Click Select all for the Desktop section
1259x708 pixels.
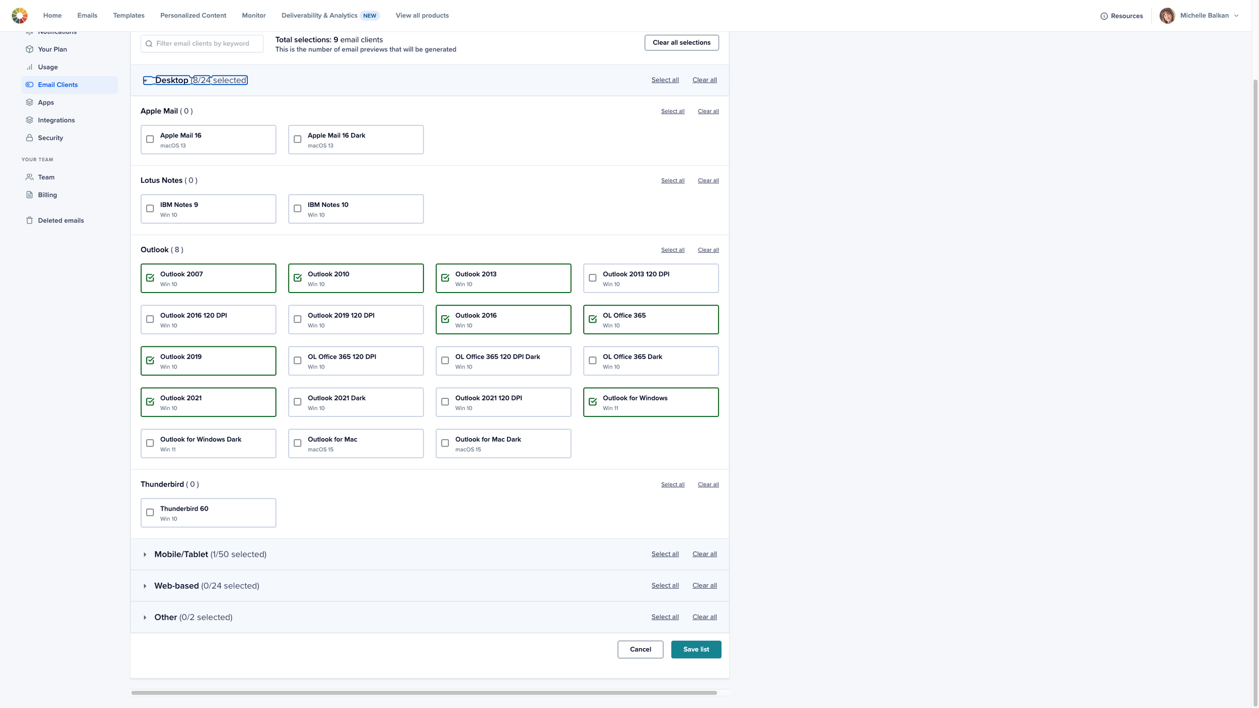pyautogui.click(x=665, y=80)
